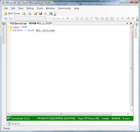This screenshot has height=132, width=140.
Task: Save the query using the floppy disk icon
Action: pos(41,13)
